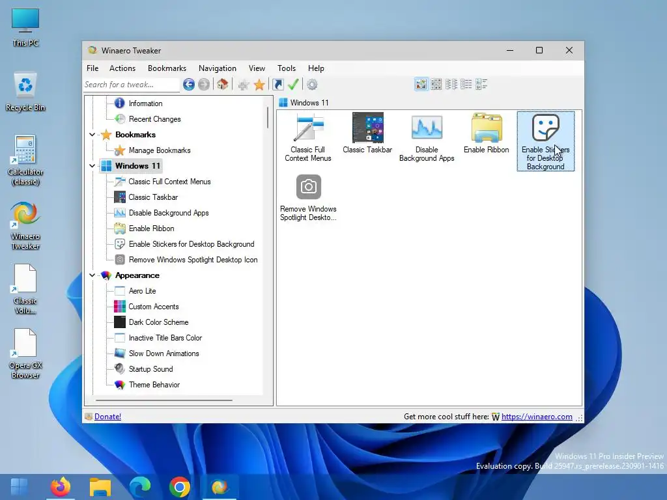This screenshot has height=500, width=667.
Task: Select Opera GX Browser desktop shortcut
Action: 25,354
